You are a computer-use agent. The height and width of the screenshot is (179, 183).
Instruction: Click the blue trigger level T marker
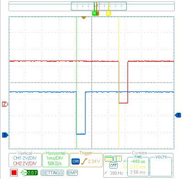pyautogui.click(x=178, y=115)
